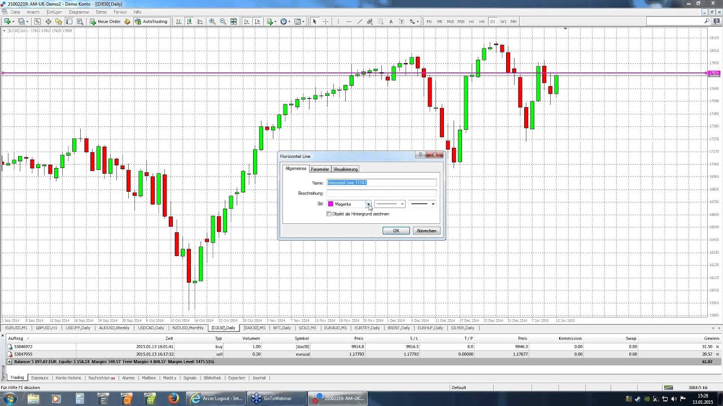Click the MetaEditor icon beside Neue Order

[127, 21]
